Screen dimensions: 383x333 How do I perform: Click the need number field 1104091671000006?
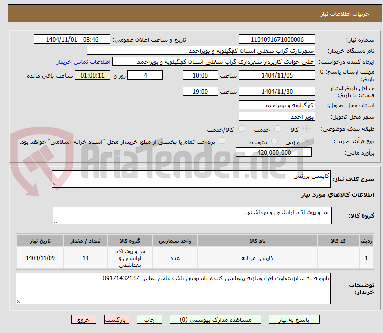(277, 40)
